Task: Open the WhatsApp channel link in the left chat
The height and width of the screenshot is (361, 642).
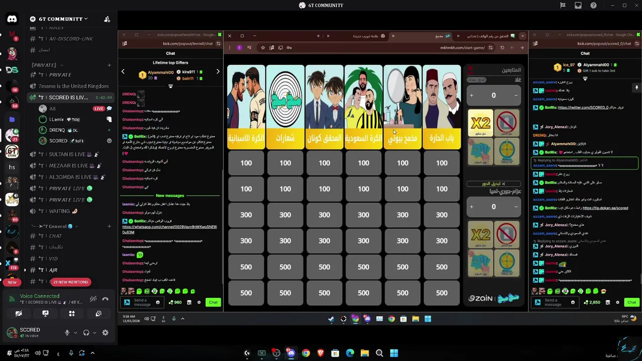Action: point(170,229)
